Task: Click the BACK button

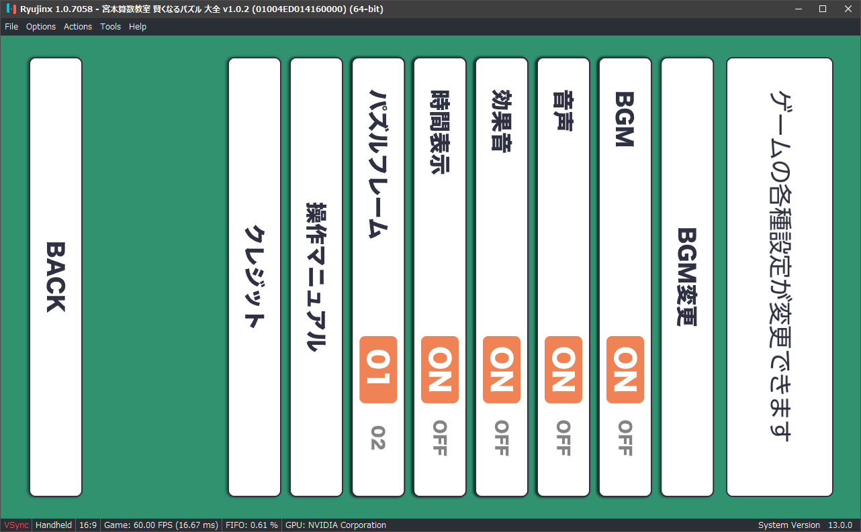Action: point(56,277)
